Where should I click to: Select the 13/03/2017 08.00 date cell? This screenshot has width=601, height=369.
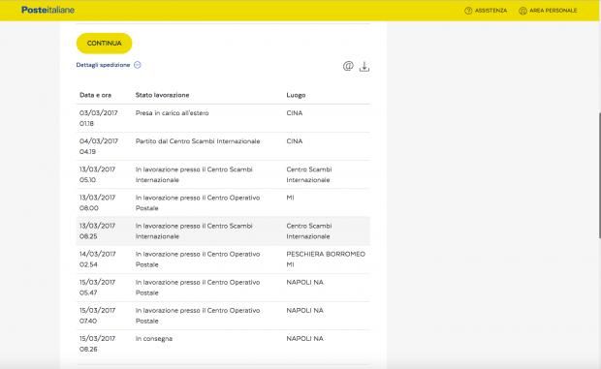pyautogui.click(x=97, y=202)
